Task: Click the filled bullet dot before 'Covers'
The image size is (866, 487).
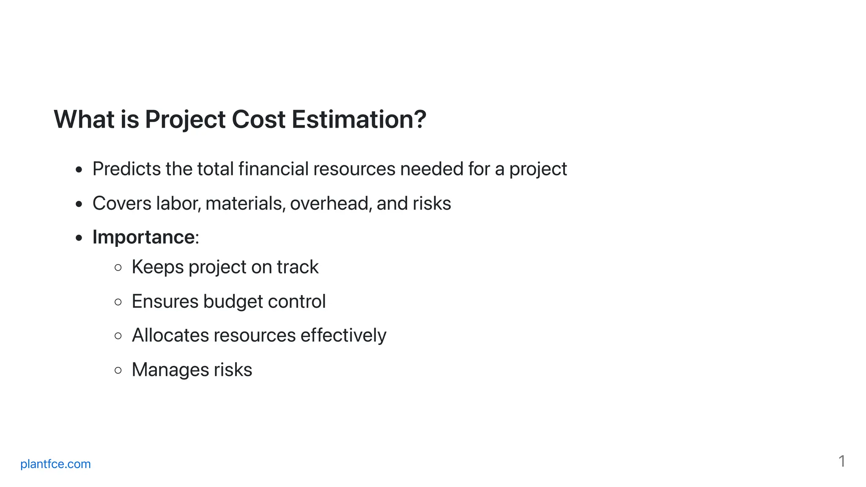Action: click(79, 204)
